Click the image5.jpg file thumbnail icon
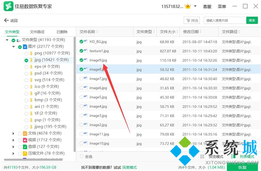Image resolution: width=261 pixels, height=171 pixels. pyautogui.click(x=85, y=97)
